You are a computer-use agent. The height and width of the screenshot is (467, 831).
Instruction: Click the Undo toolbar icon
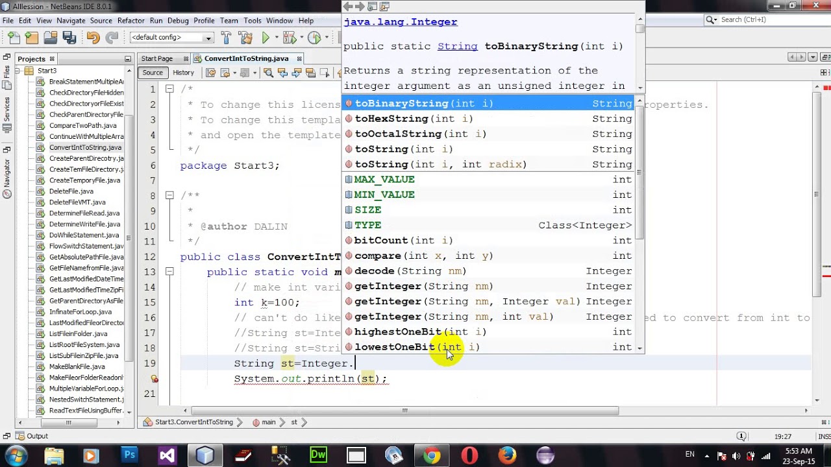click(93, 38)
